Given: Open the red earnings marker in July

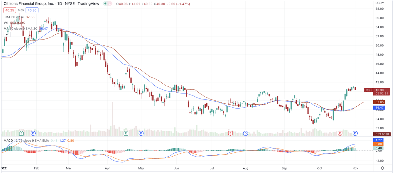Looking at the screenshot, I should pyautogui.click(x=230, y=133).
